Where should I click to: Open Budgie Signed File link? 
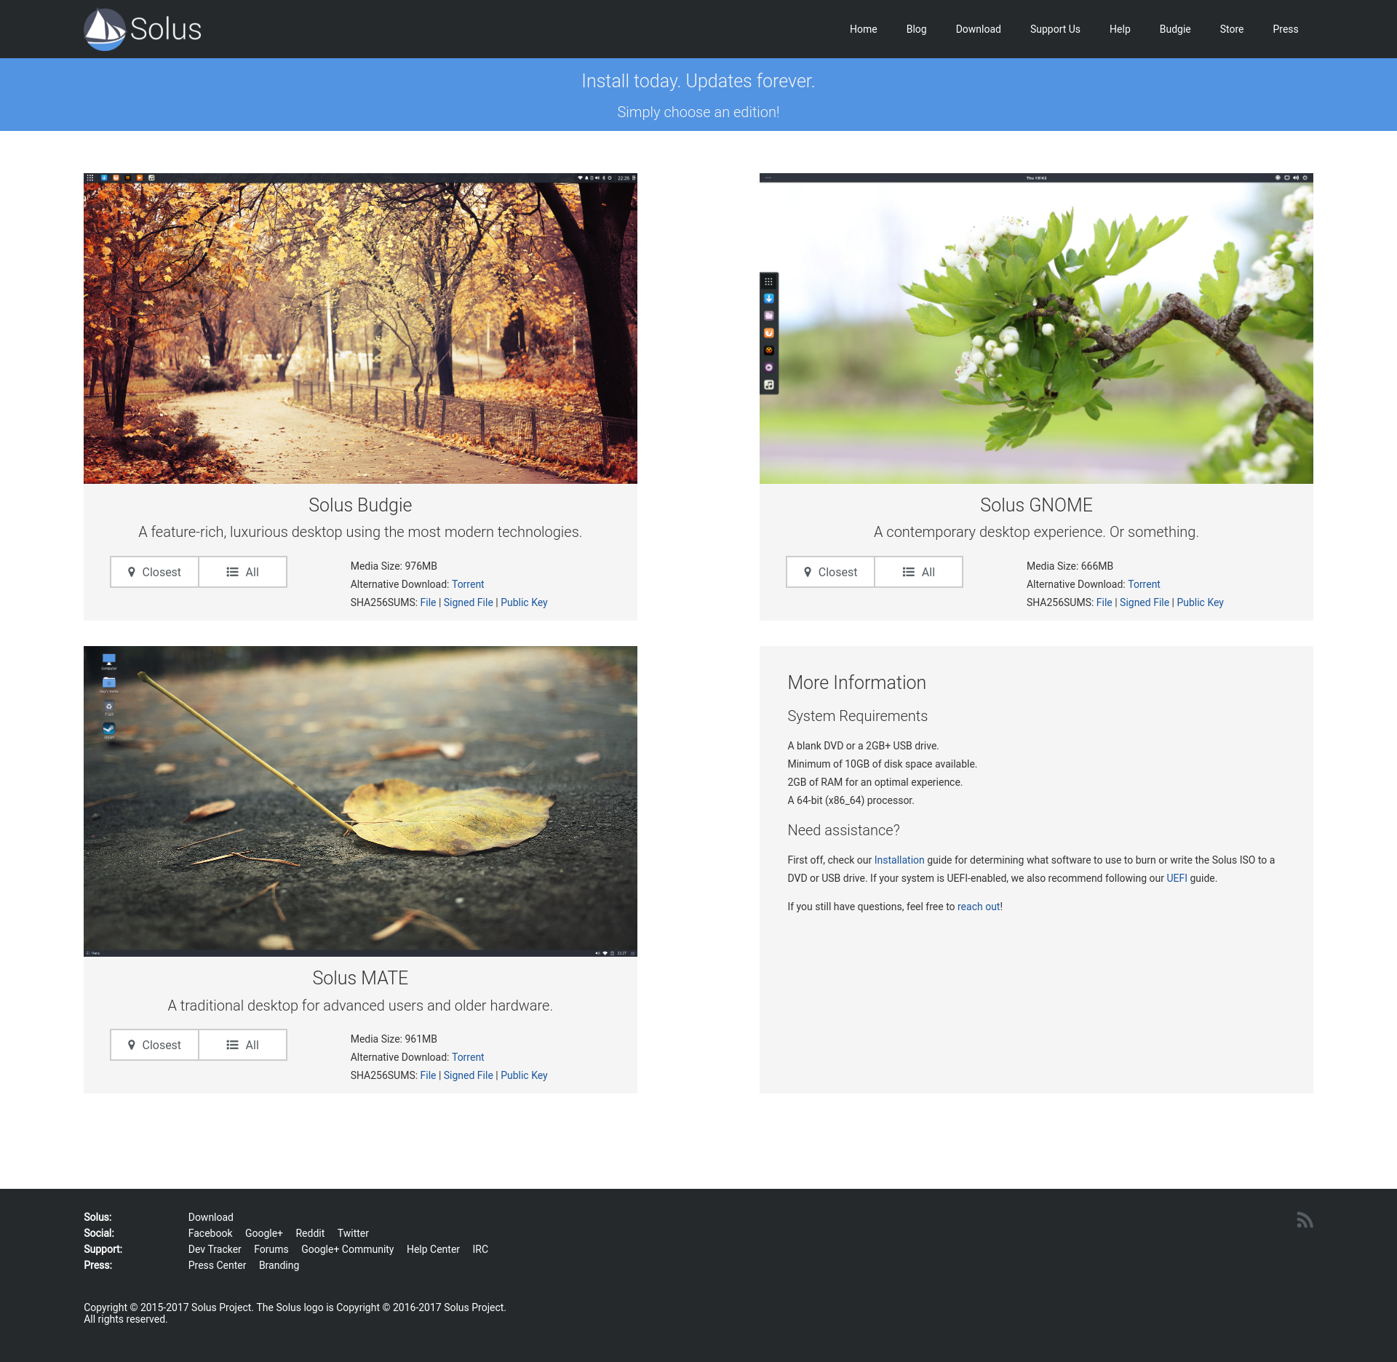469,602
